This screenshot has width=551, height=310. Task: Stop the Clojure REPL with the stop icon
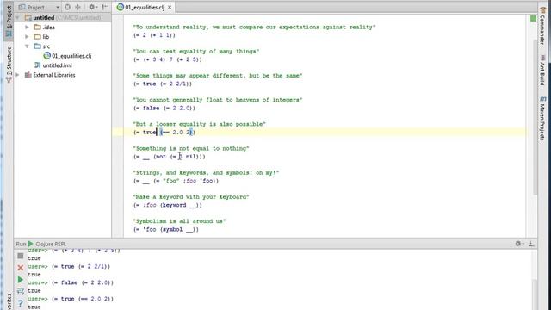[x=21, y=256]
